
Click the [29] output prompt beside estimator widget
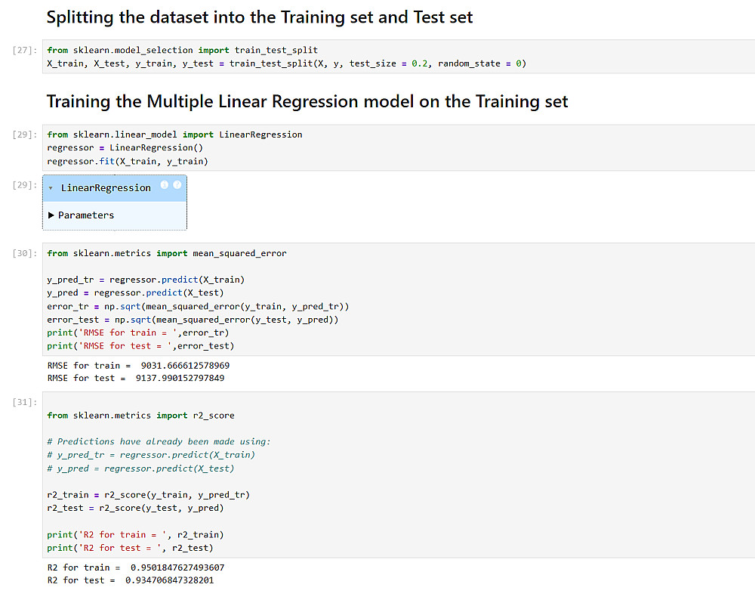point(25,185)
